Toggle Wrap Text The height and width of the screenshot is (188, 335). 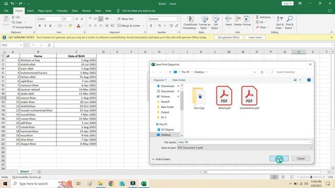(x=126, y=19)
